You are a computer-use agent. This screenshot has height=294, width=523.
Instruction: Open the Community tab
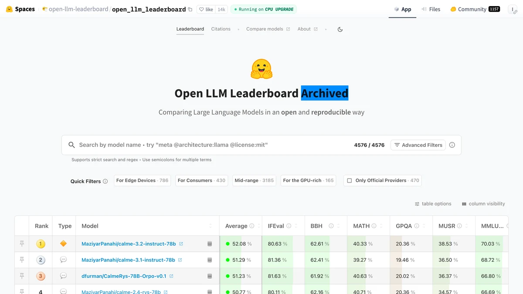475,9
